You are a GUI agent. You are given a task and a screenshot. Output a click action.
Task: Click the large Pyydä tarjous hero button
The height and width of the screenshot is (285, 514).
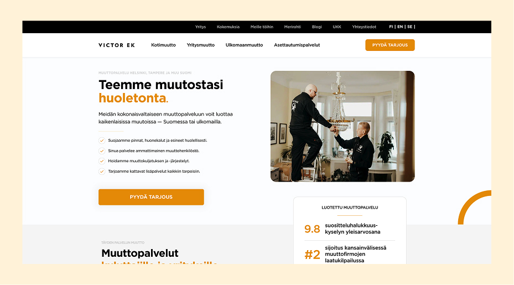(151, 197)
